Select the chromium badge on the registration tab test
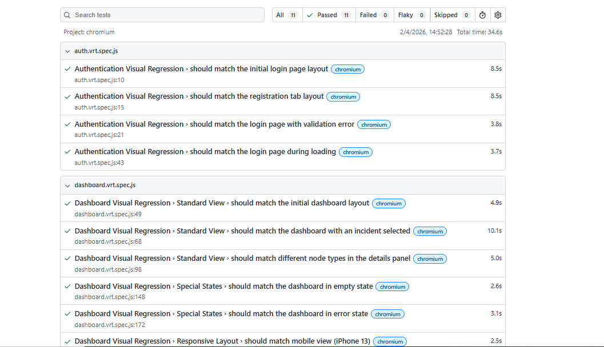 point(343,96)
